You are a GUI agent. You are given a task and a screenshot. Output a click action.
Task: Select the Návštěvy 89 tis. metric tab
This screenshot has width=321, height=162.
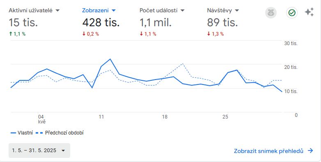click(223, 22)
